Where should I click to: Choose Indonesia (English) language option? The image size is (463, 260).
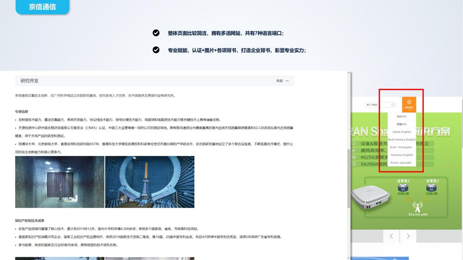pos(402,155)
